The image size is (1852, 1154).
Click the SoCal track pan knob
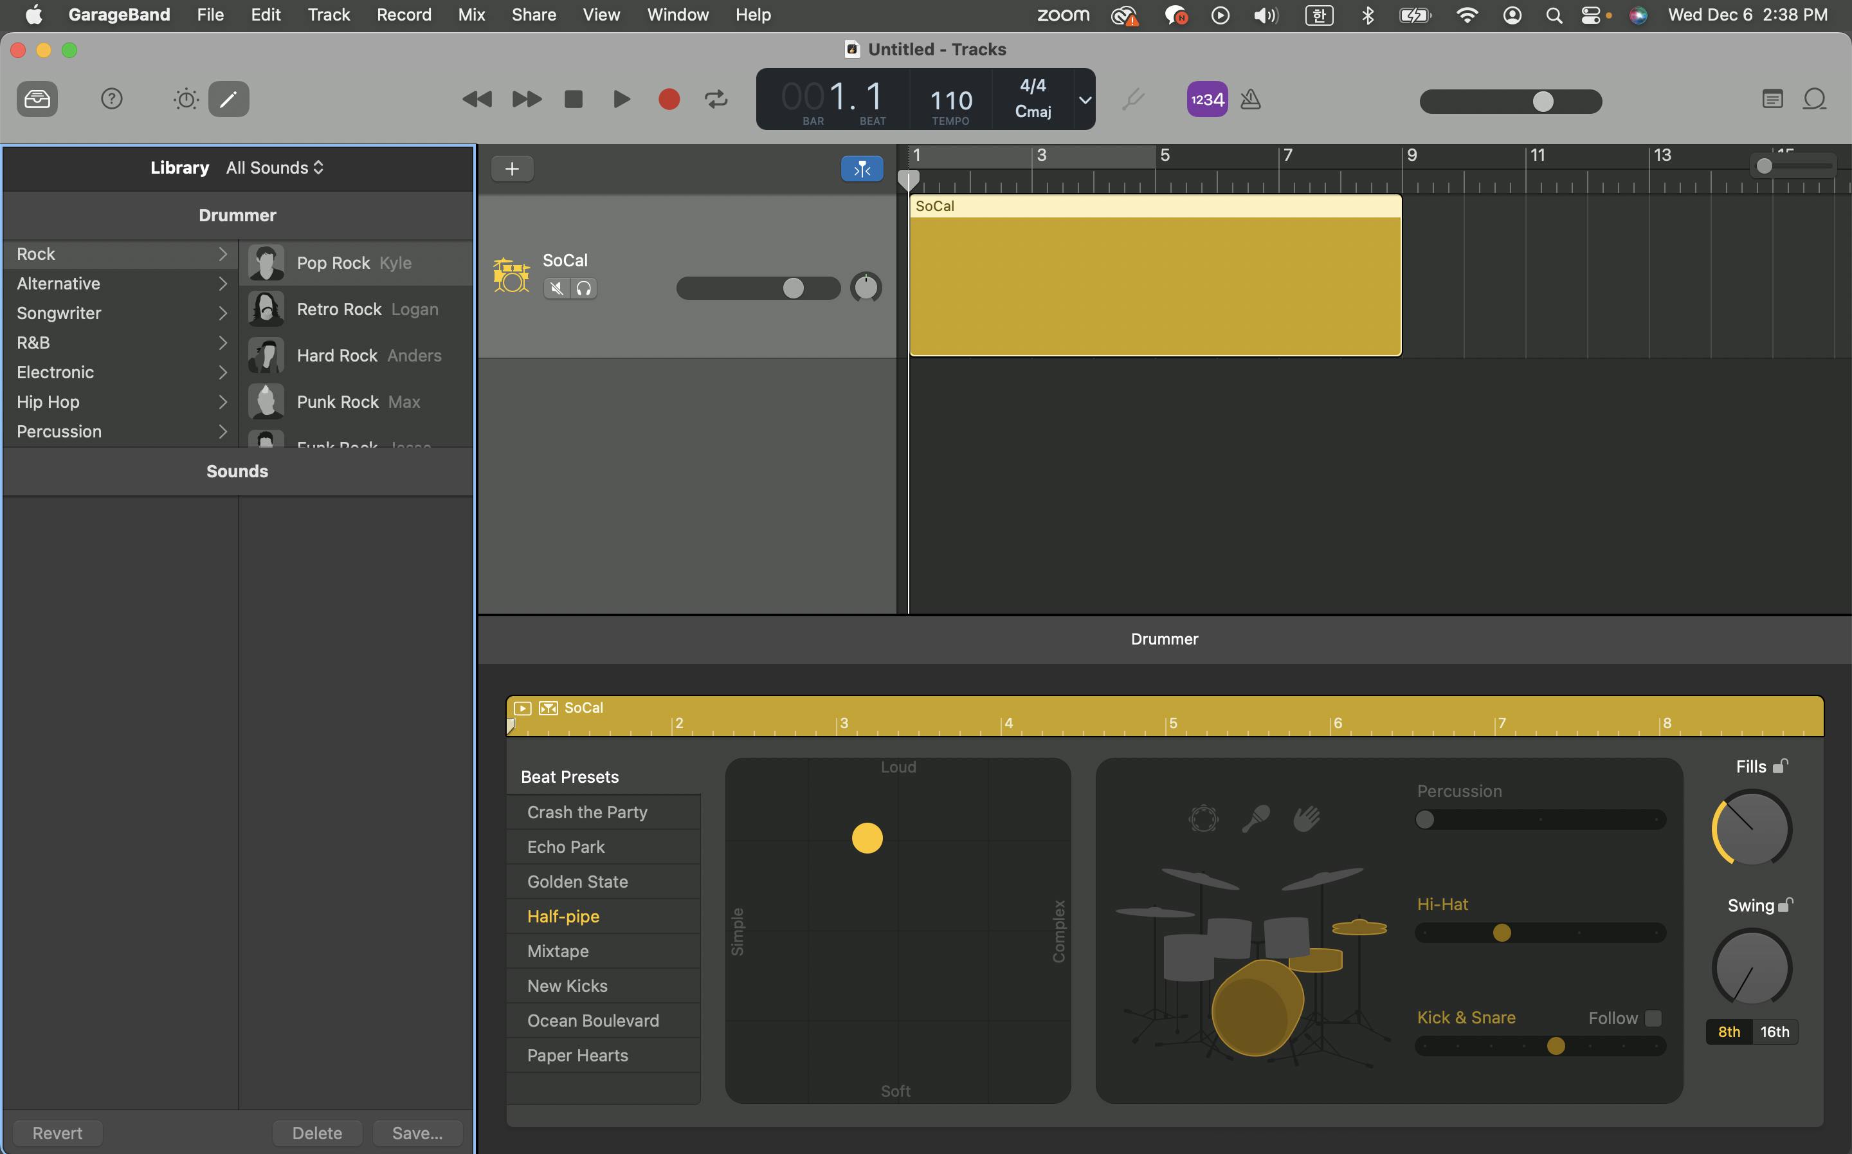pyautogui.click(x=866, y=288)
